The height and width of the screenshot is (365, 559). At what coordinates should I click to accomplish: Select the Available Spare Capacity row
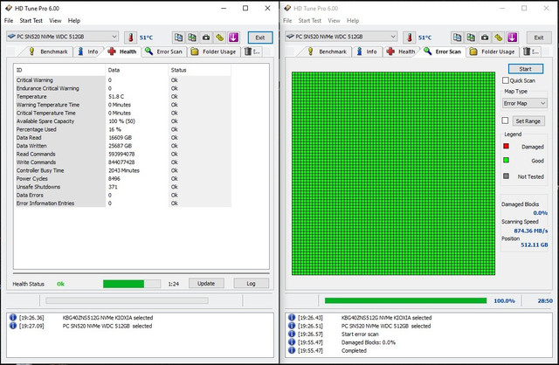[x=122, y=121]
